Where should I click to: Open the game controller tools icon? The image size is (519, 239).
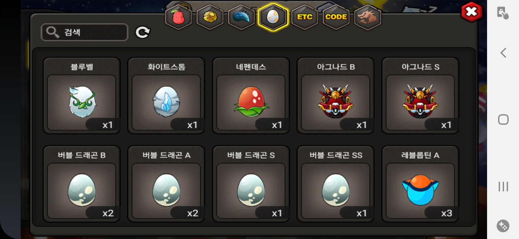pyautogui.click(x=503, y=226)
